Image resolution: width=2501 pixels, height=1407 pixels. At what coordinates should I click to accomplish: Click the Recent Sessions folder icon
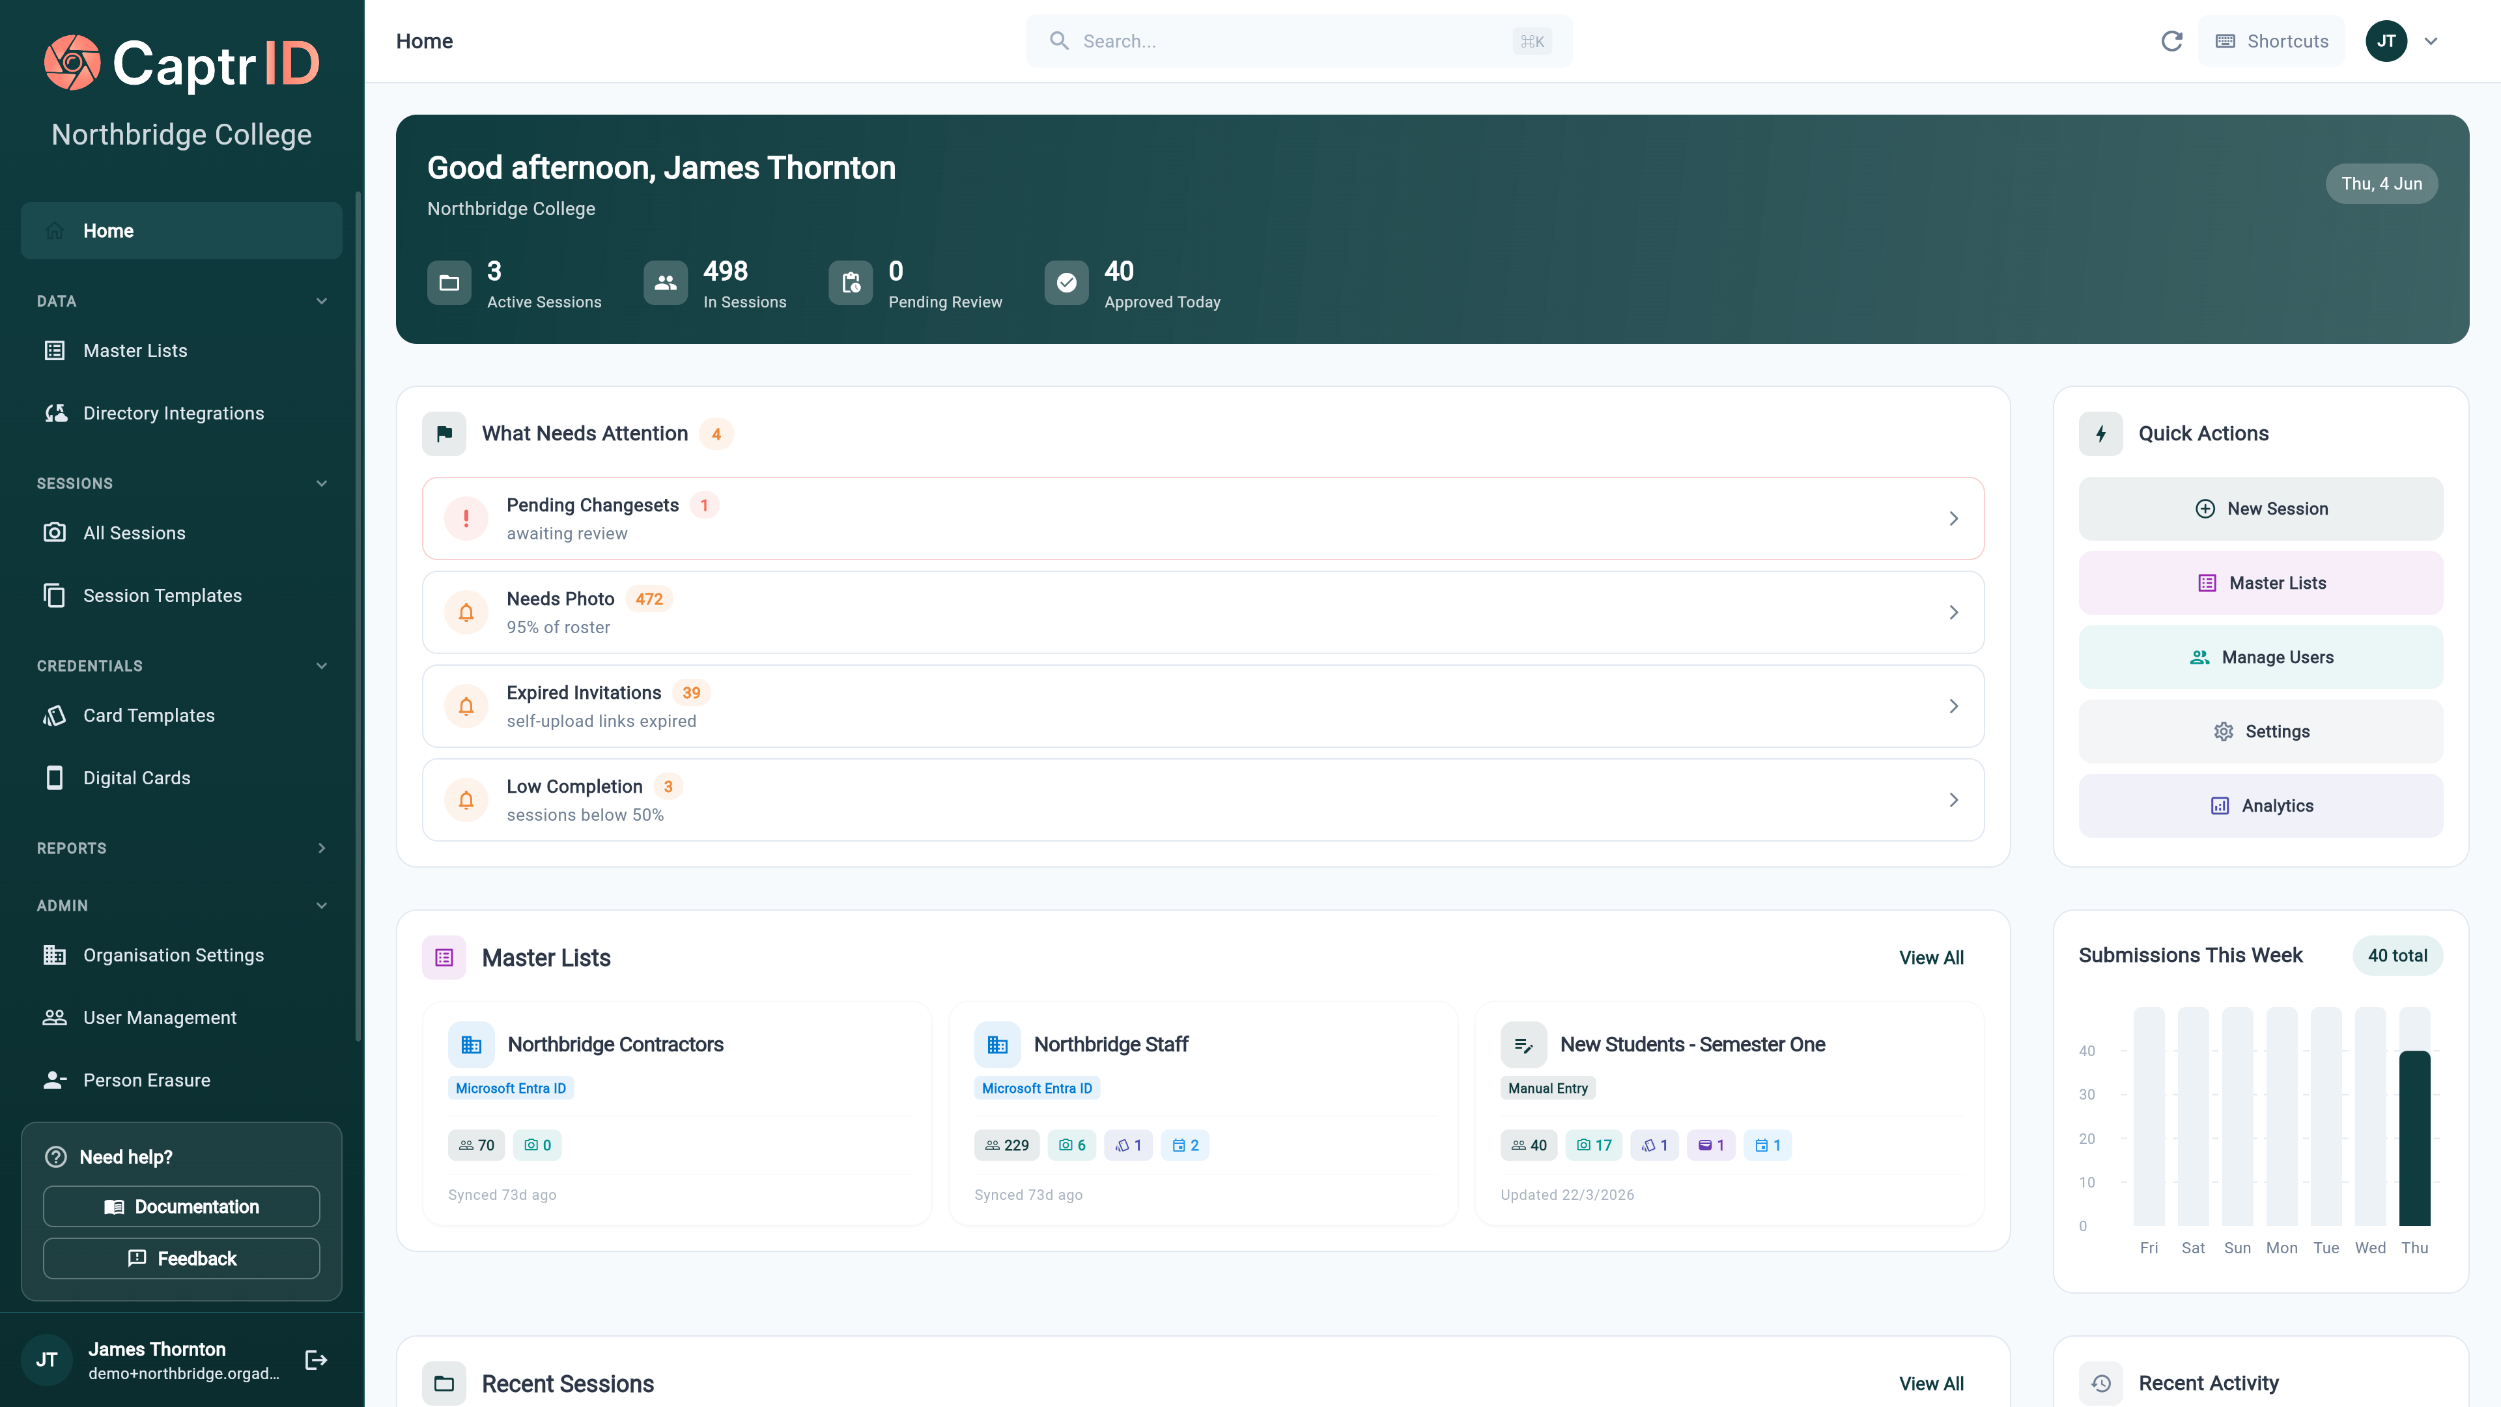tap(444, 1384)
